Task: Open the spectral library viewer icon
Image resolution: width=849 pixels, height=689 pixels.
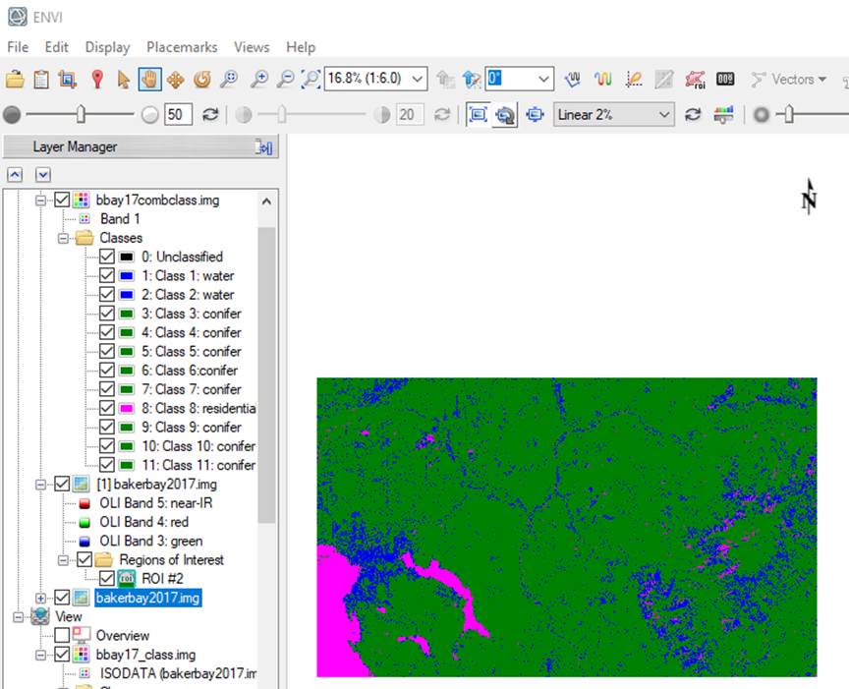Action: point(602,79)
